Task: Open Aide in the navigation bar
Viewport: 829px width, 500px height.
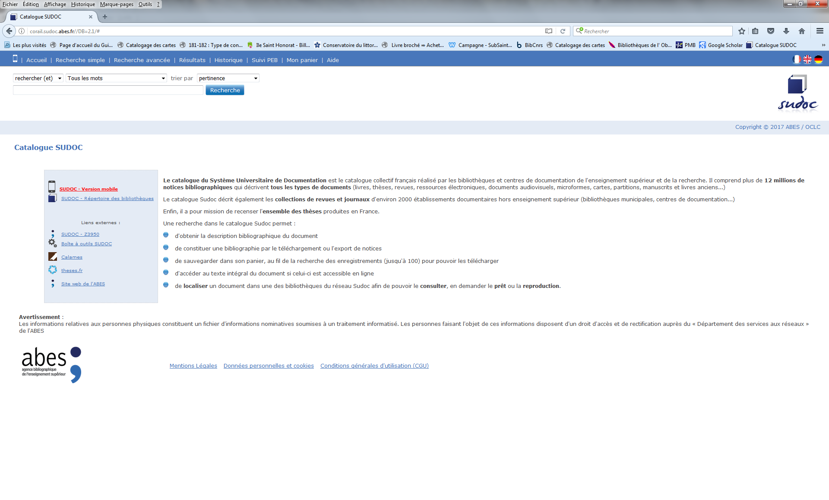Action: (x=333, y=60)
